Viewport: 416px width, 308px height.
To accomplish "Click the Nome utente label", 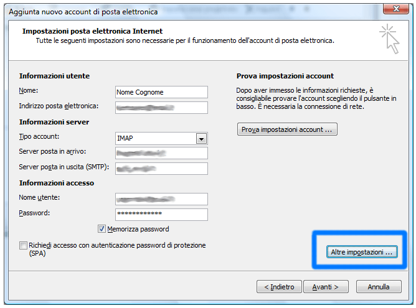I will coord(39,197).
